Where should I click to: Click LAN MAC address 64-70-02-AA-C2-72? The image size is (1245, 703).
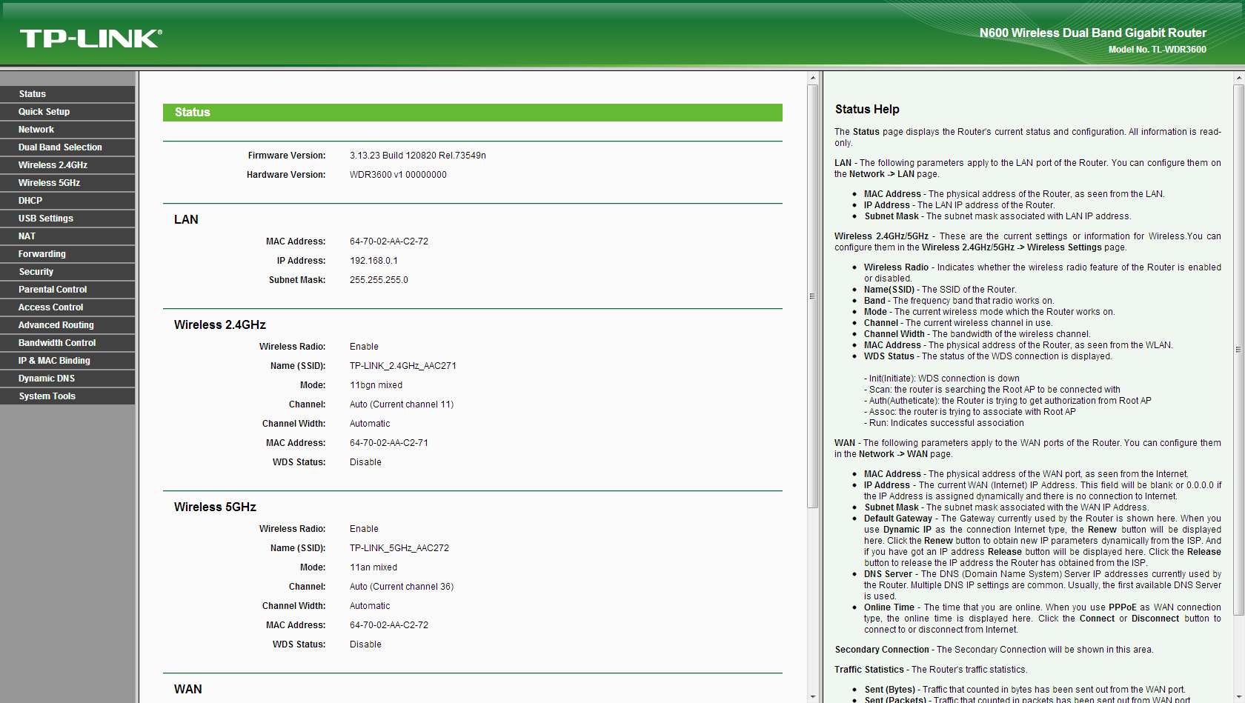click(x=389, y=241)
